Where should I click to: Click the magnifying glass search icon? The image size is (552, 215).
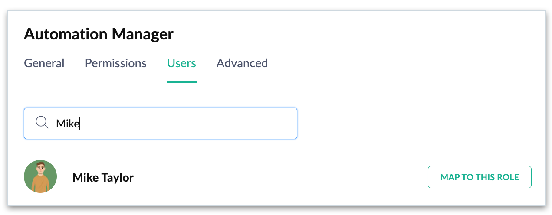tap(42, 123)
